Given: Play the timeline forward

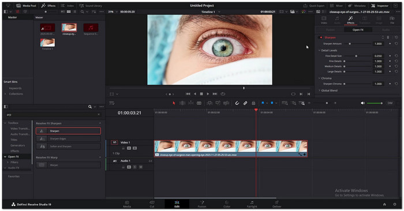Looking at the screenshot, I should [x=208, y=94].
